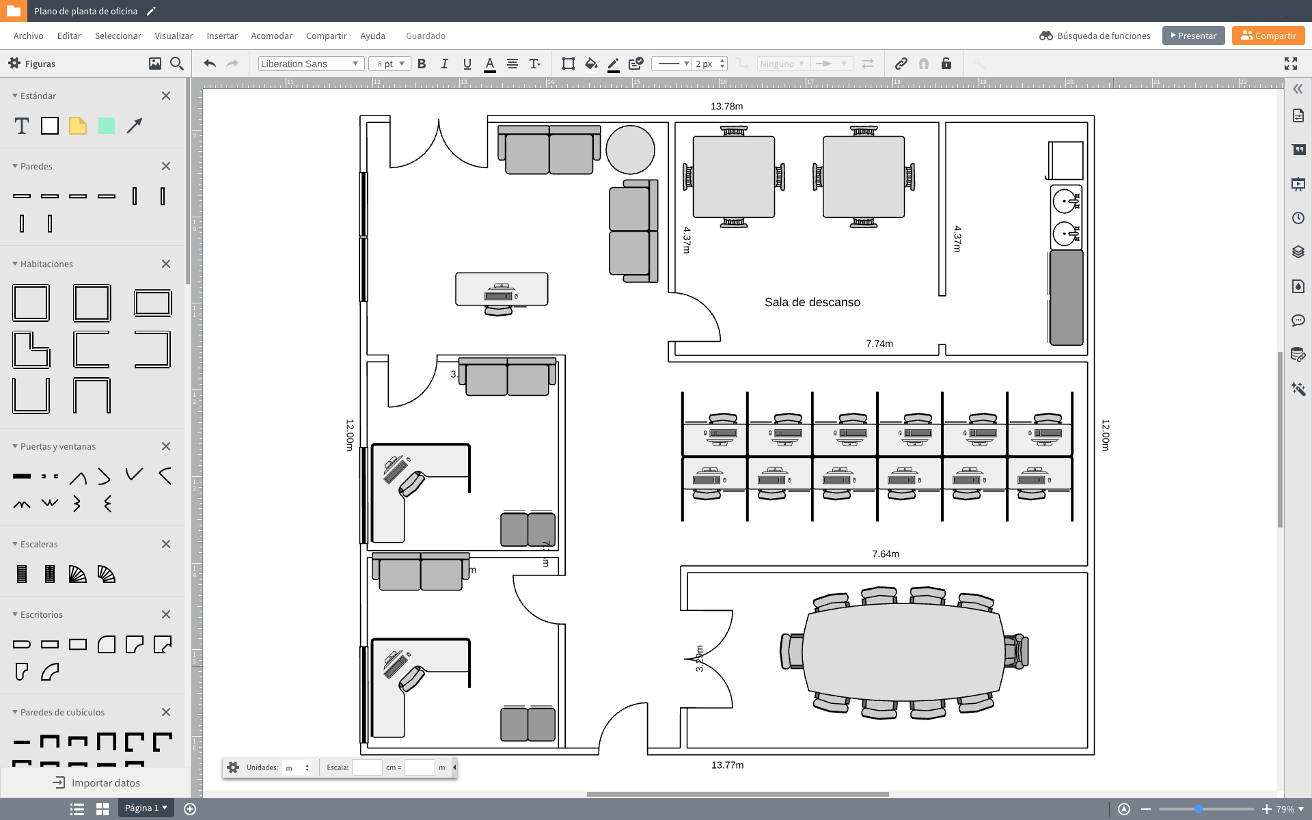
Task: Open the Liberation Sans font dropdown
Action: pos(310,64)
